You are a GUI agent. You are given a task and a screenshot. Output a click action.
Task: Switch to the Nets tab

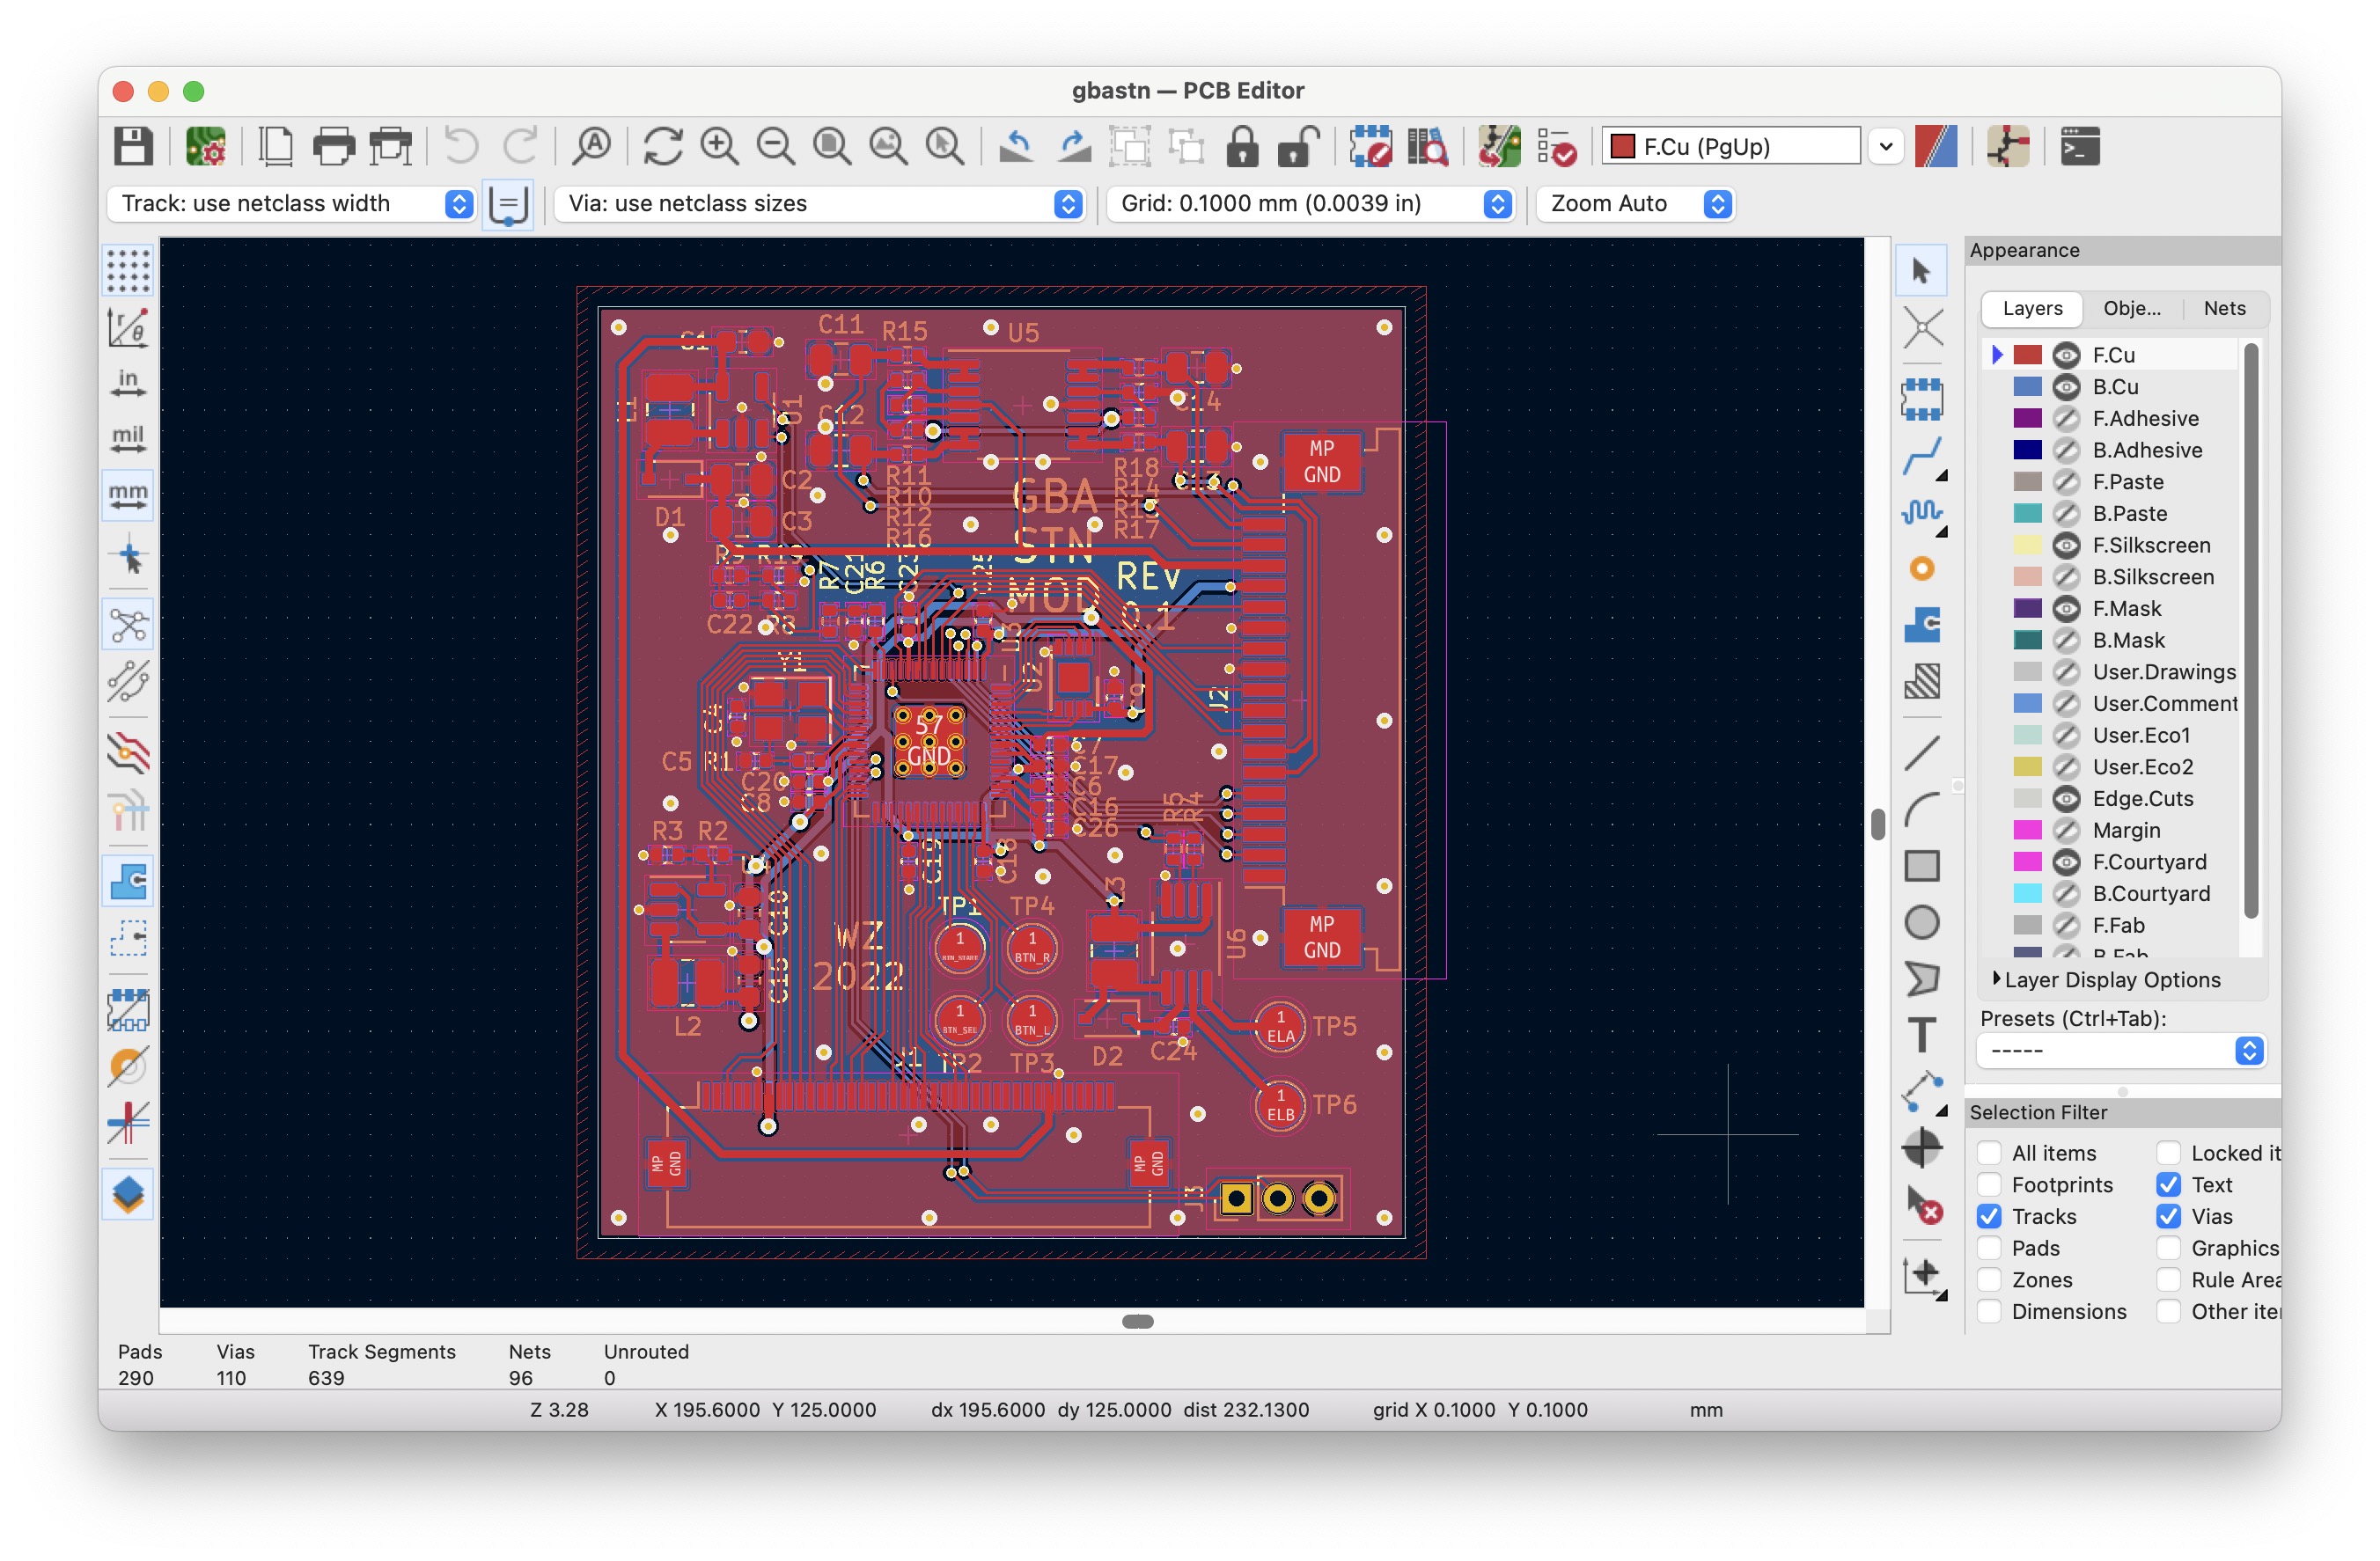[2224, 308]
